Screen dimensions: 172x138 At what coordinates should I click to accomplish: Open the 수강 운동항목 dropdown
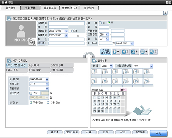coord(151,66)
